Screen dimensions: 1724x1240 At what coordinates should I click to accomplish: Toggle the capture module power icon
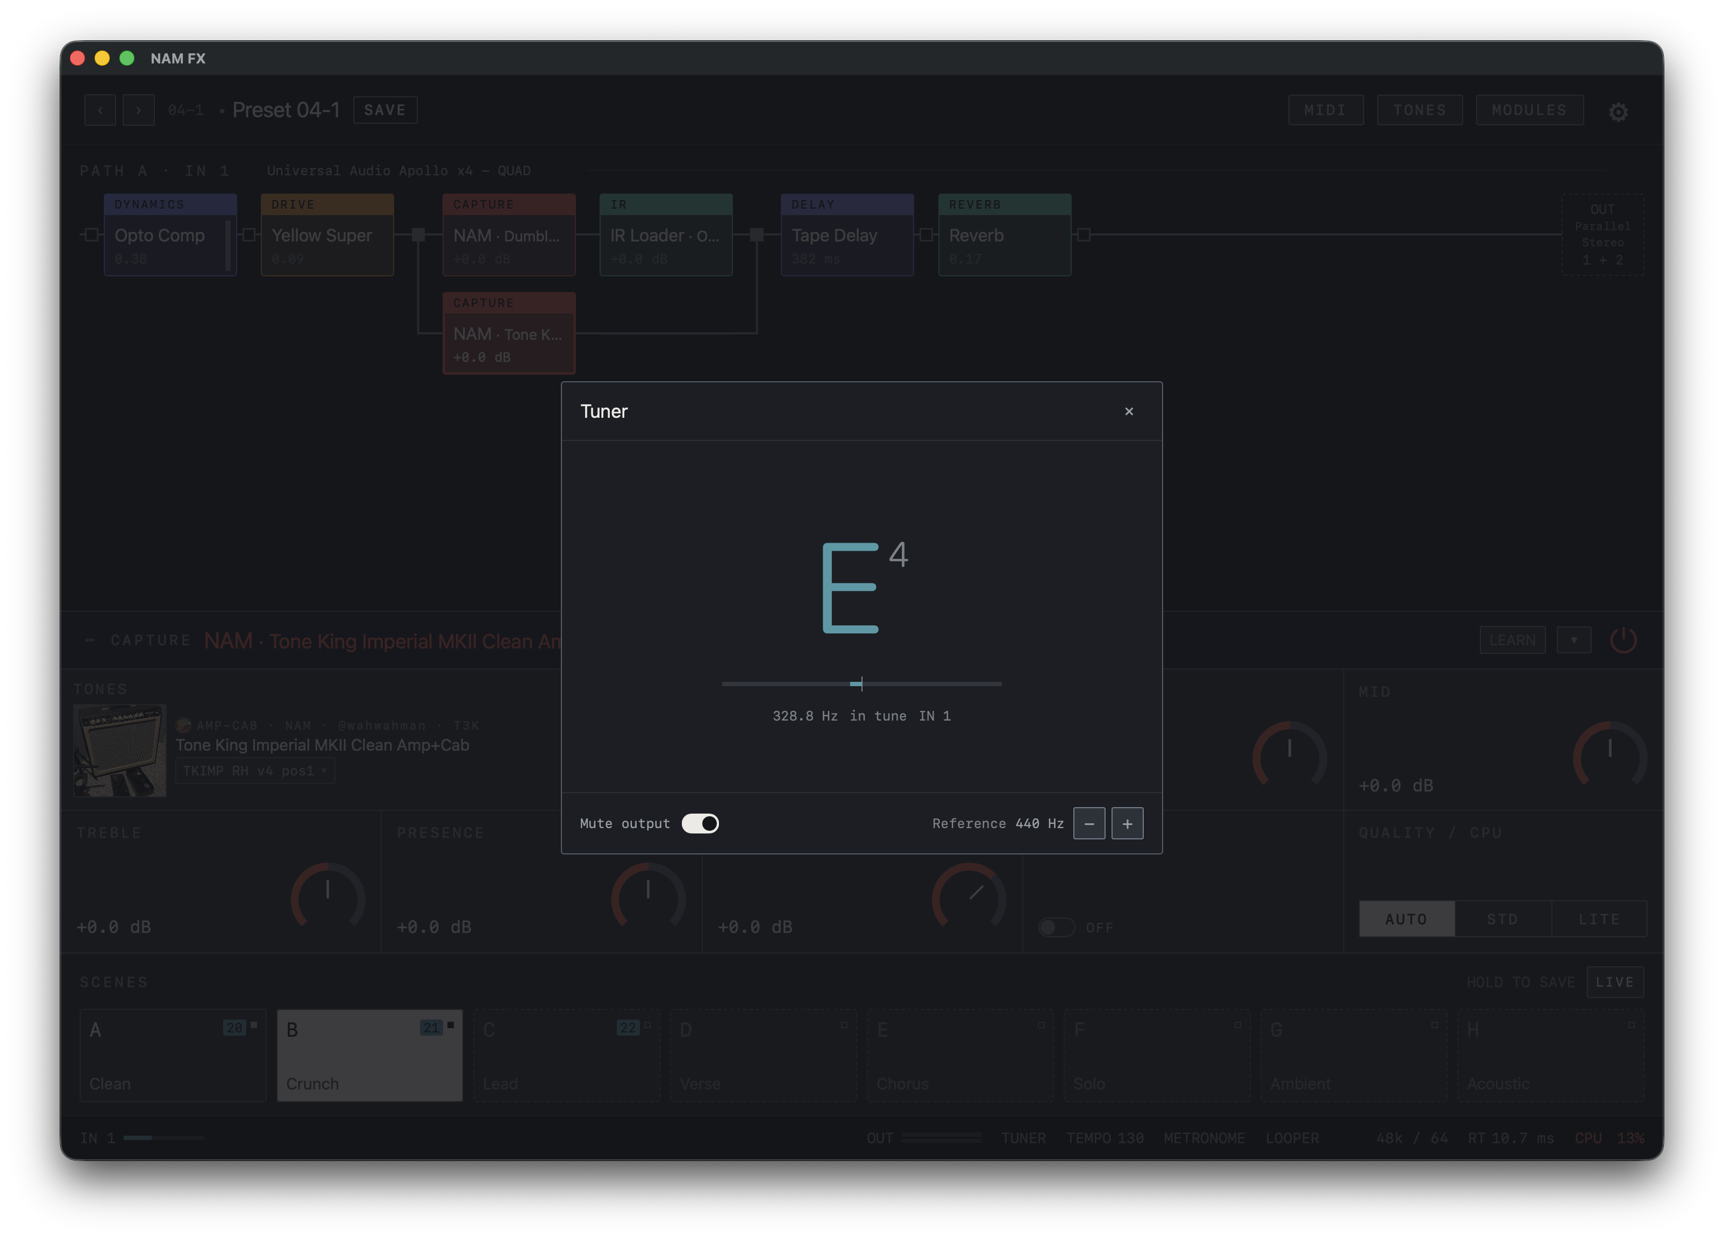pyautogui.click(x=1623, y=640)
